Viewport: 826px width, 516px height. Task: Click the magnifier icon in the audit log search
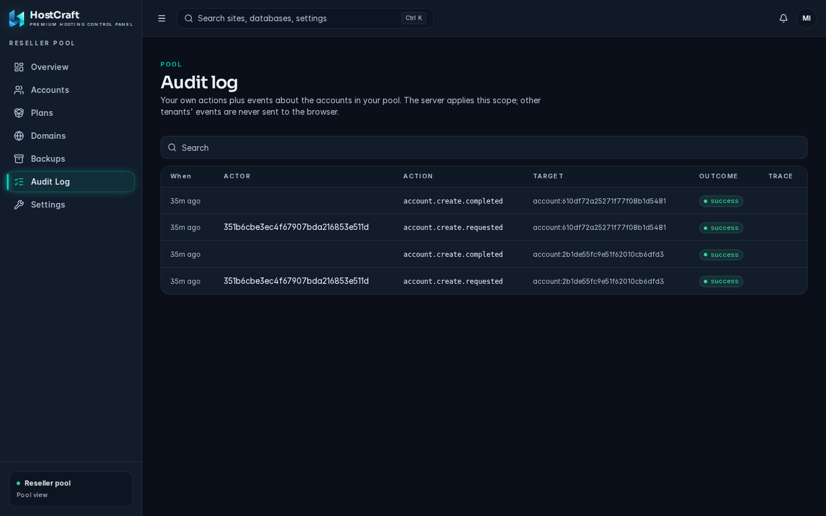[x=172, y=147]
